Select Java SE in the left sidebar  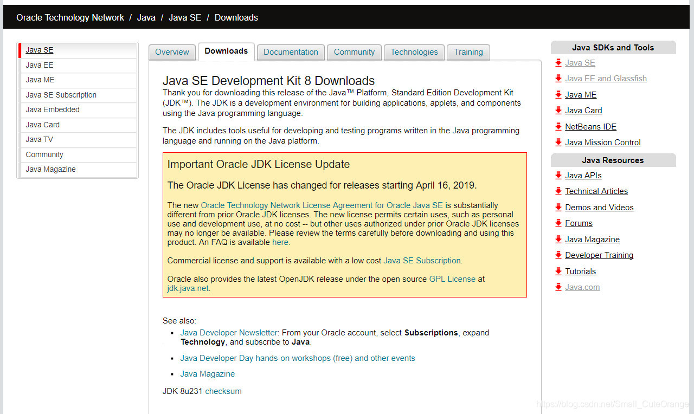78,50
